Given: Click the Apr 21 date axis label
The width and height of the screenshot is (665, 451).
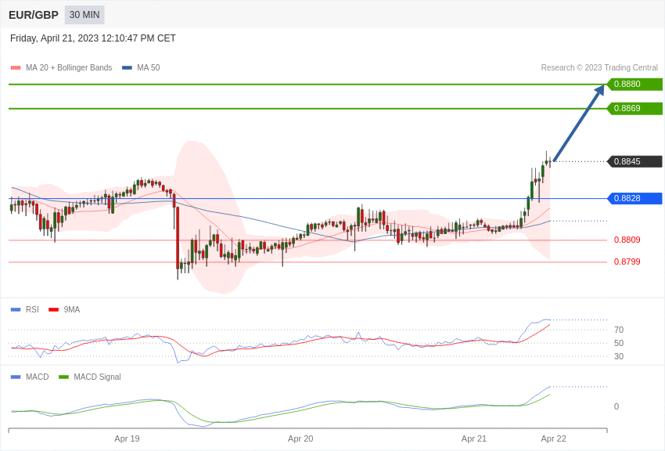Looking at the screenshot, I should 474,438.
